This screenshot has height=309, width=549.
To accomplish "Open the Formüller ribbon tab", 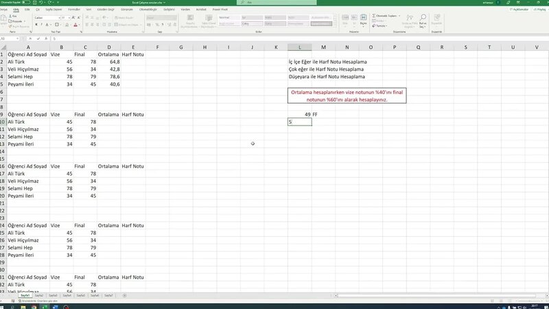I will 74,10.
